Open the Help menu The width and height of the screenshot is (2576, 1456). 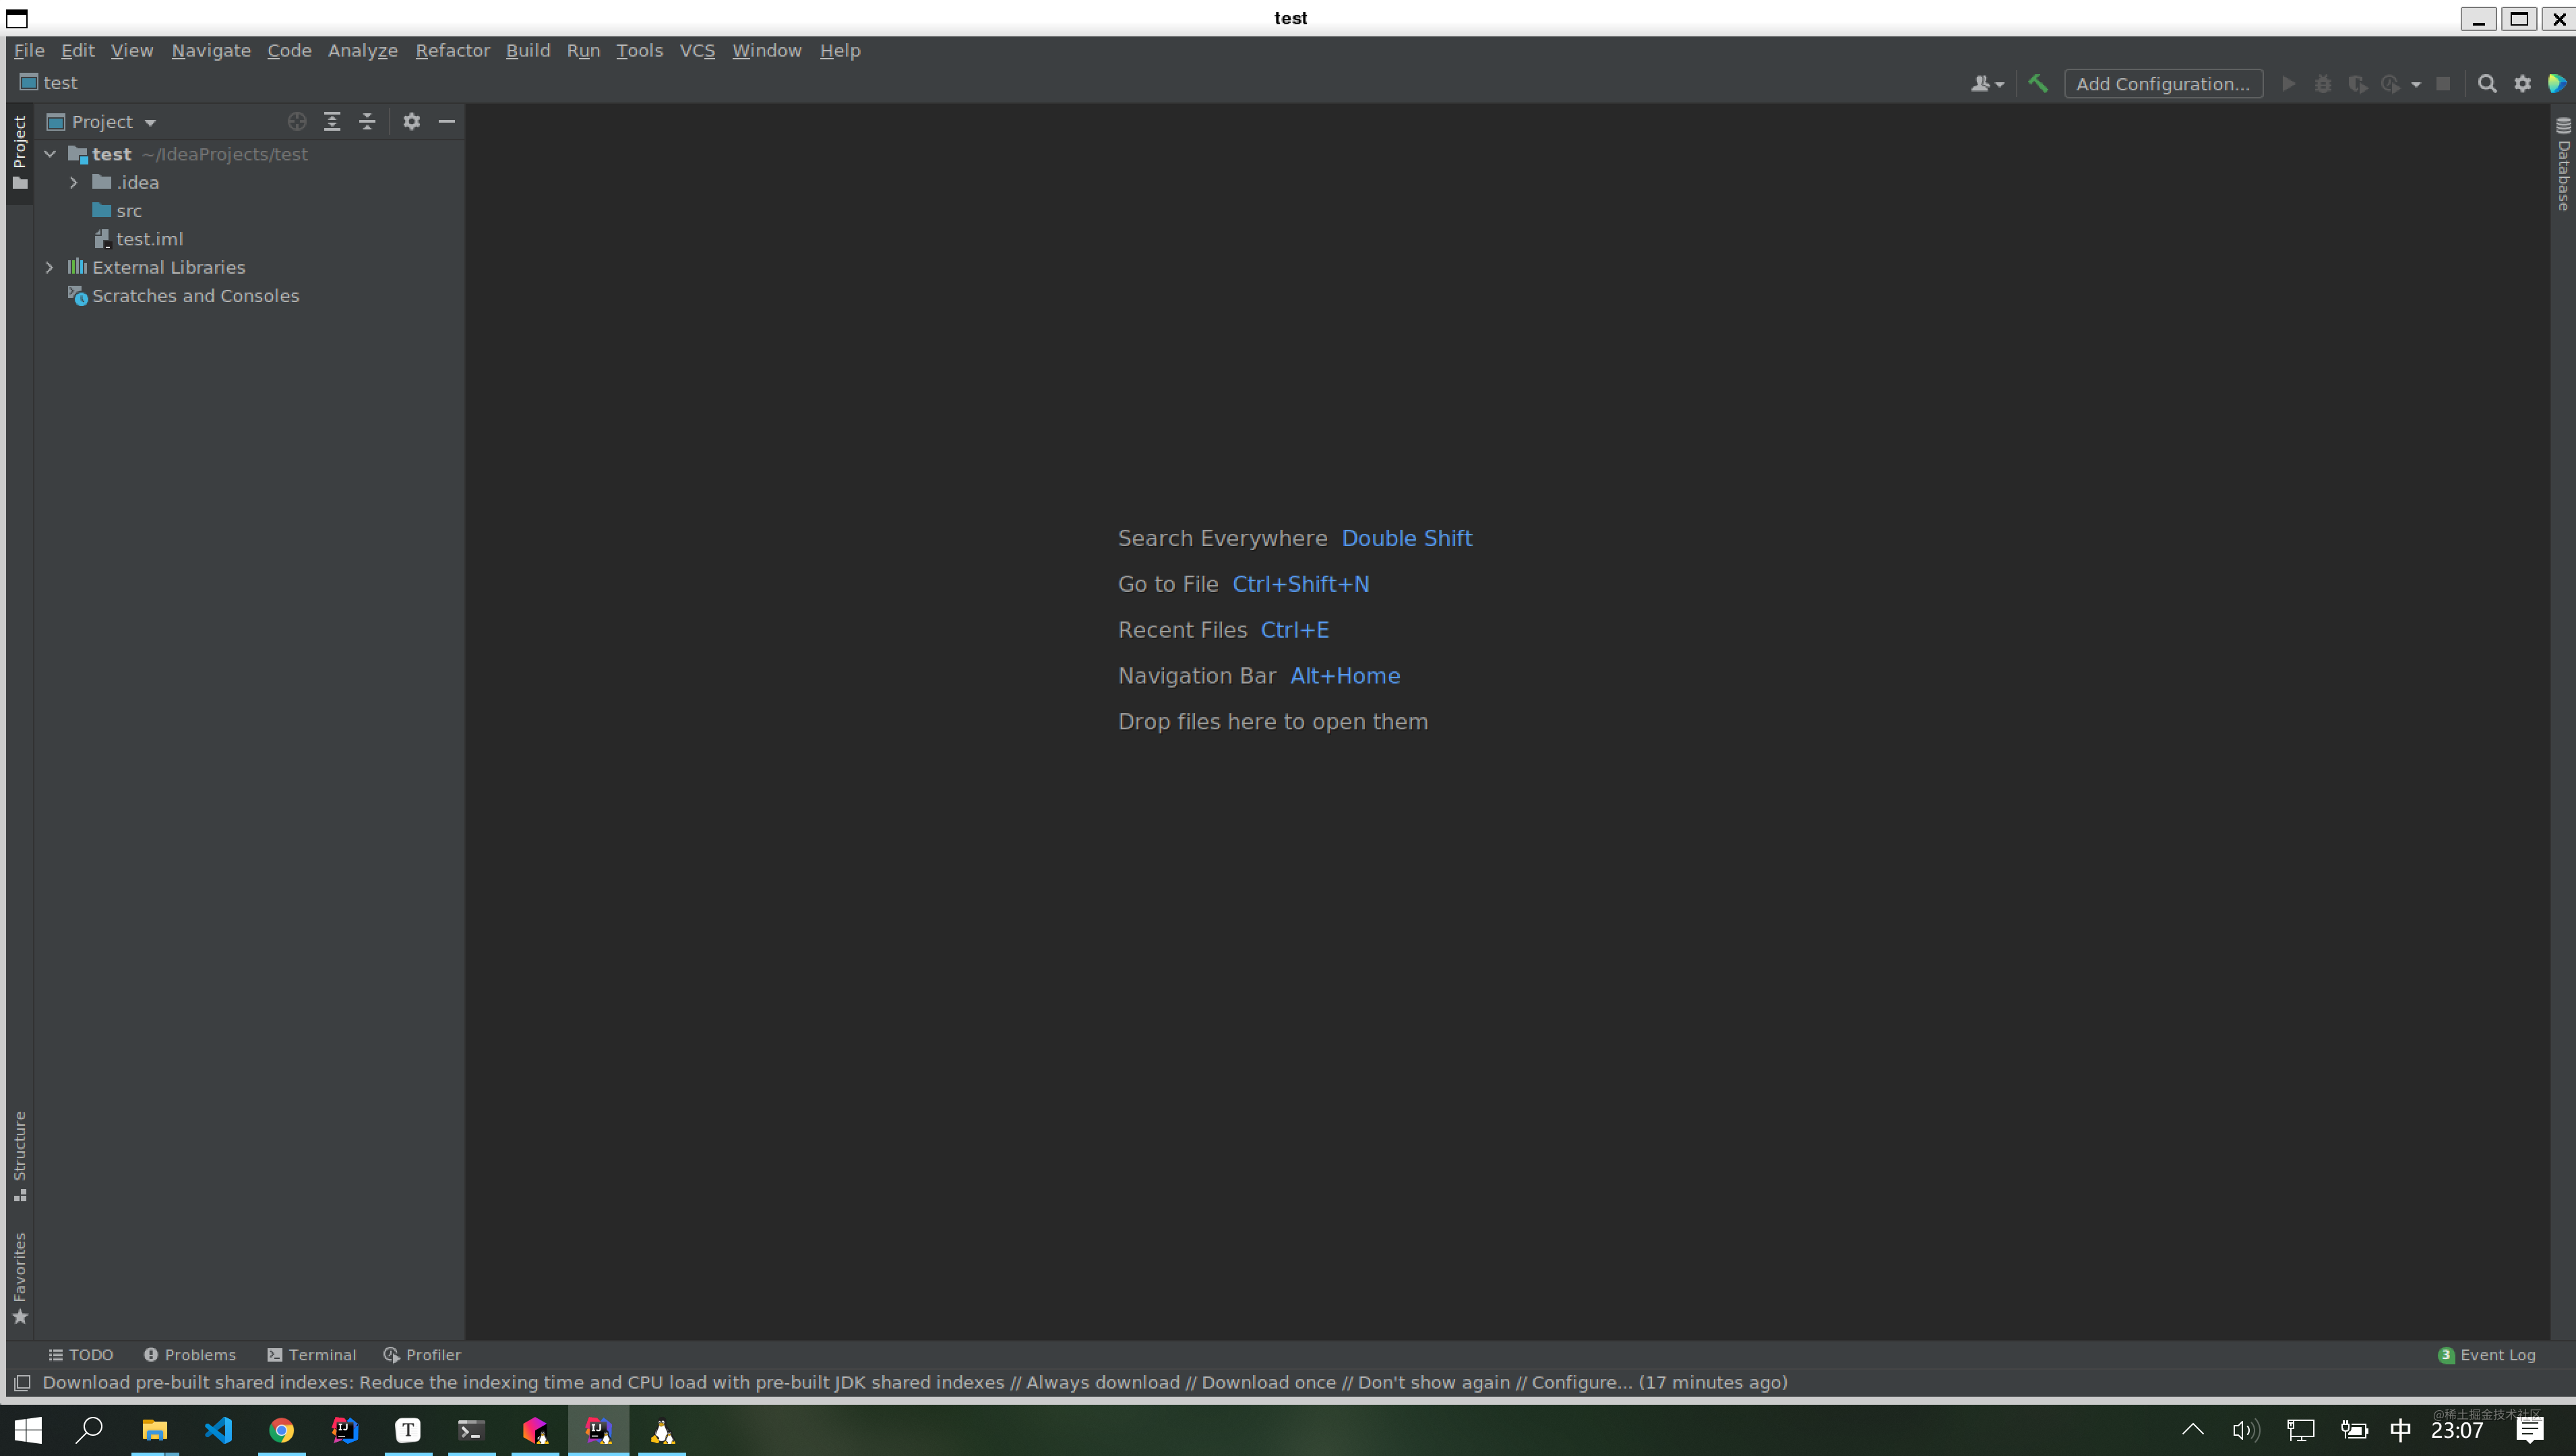[x=840, y=51]
